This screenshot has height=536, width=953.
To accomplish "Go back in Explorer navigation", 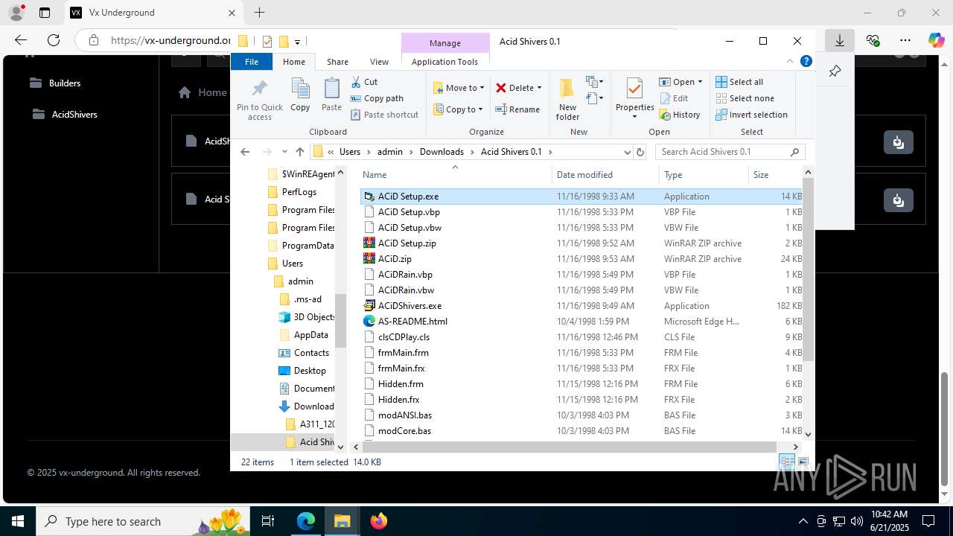I will click(x=245, y=152).
